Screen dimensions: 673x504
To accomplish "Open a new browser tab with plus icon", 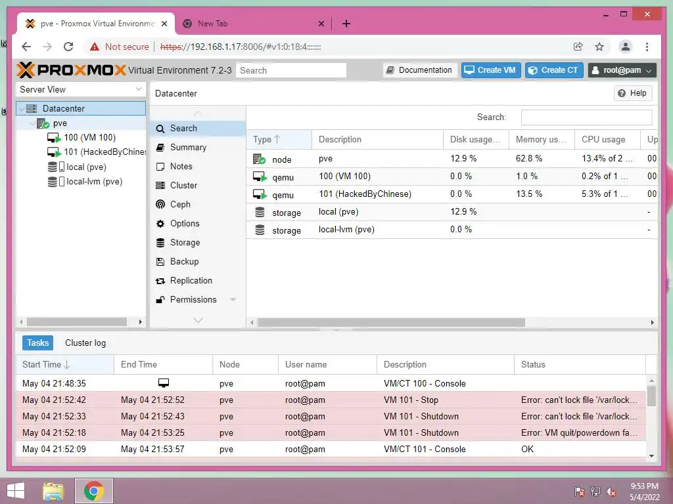I will 346,24.
